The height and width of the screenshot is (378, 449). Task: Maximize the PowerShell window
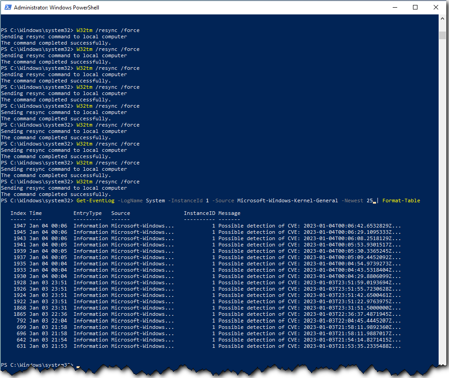(x=415, y=8)
